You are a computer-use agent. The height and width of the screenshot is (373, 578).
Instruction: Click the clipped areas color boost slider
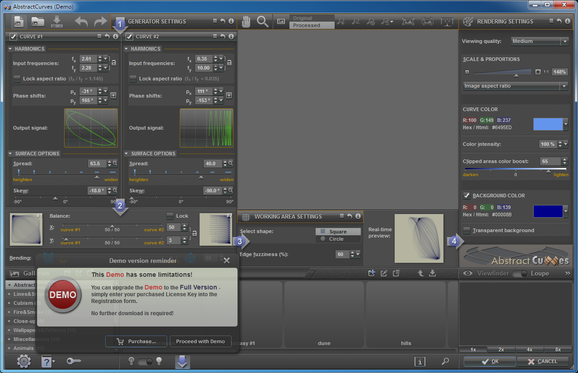(x=516, y=170)
